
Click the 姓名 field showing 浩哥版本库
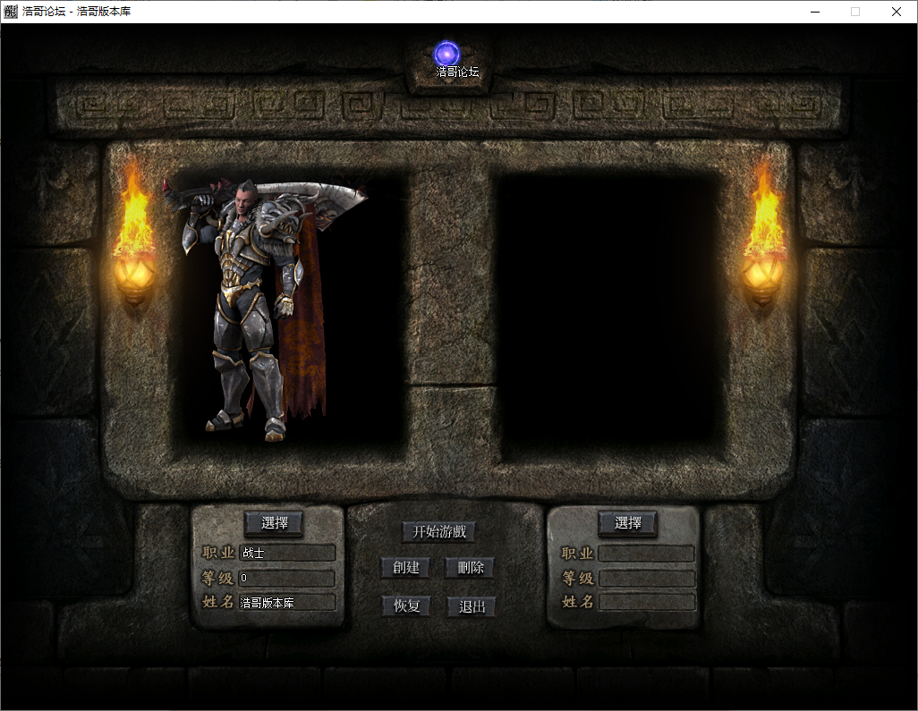coord(286,603)
